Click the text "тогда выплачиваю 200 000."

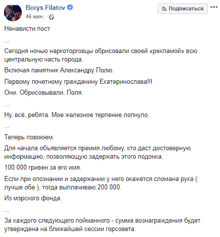pyautogui.click(x=82, y=187)
